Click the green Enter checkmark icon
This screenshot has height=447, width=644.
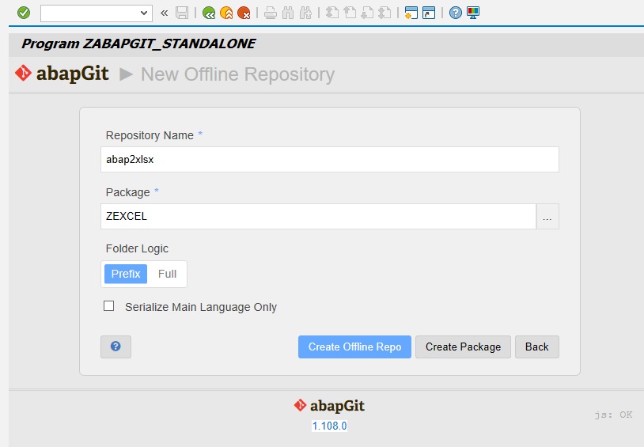[x=24, y=13]
